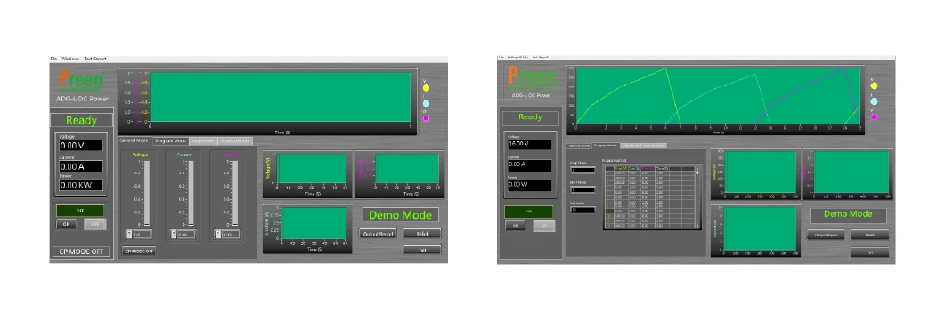Viewport: 945px width, 320px height.
Task: Click magenta P legend dot in left window
Action: tap(426, 118)
